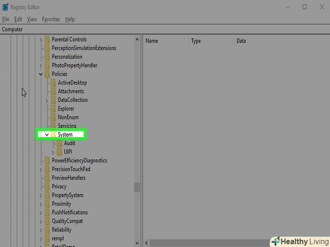Select the NonEnum key label
Viewport: 330px width, 247px height.
(x=68, y=117)
